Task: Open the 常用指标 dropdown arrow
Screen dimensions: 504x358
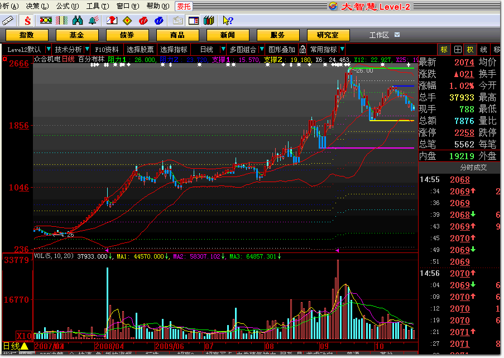Action: pyautogui.click(x=342, y=49)
